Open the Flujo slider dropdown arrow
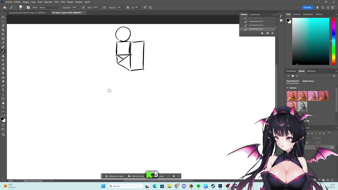Viewport: 338px width, 190px height. (x=100, y=7)
